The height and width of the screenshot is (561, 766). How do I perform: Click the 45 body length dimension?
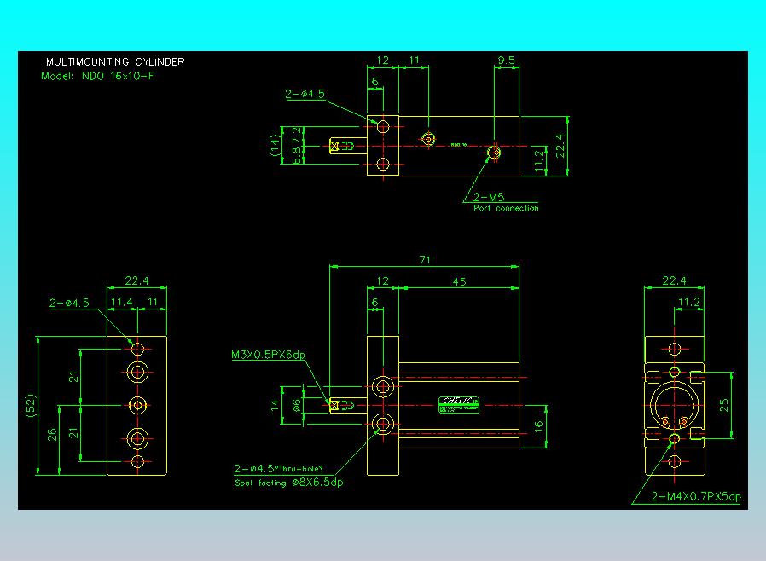[458, 281]
